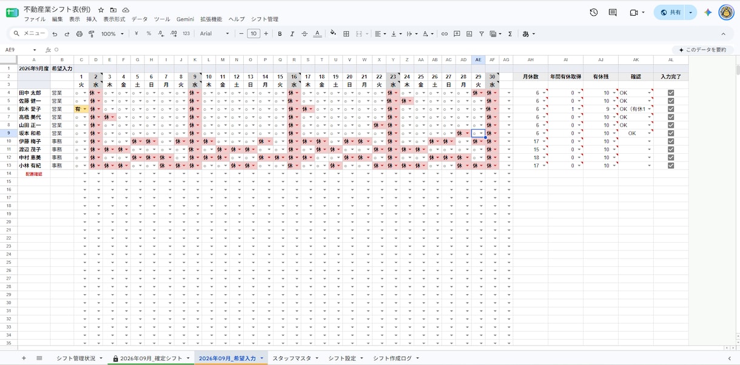The image size is (740, 365).
Task: Click the redo icon in toolbar
Action: (67, 34)
